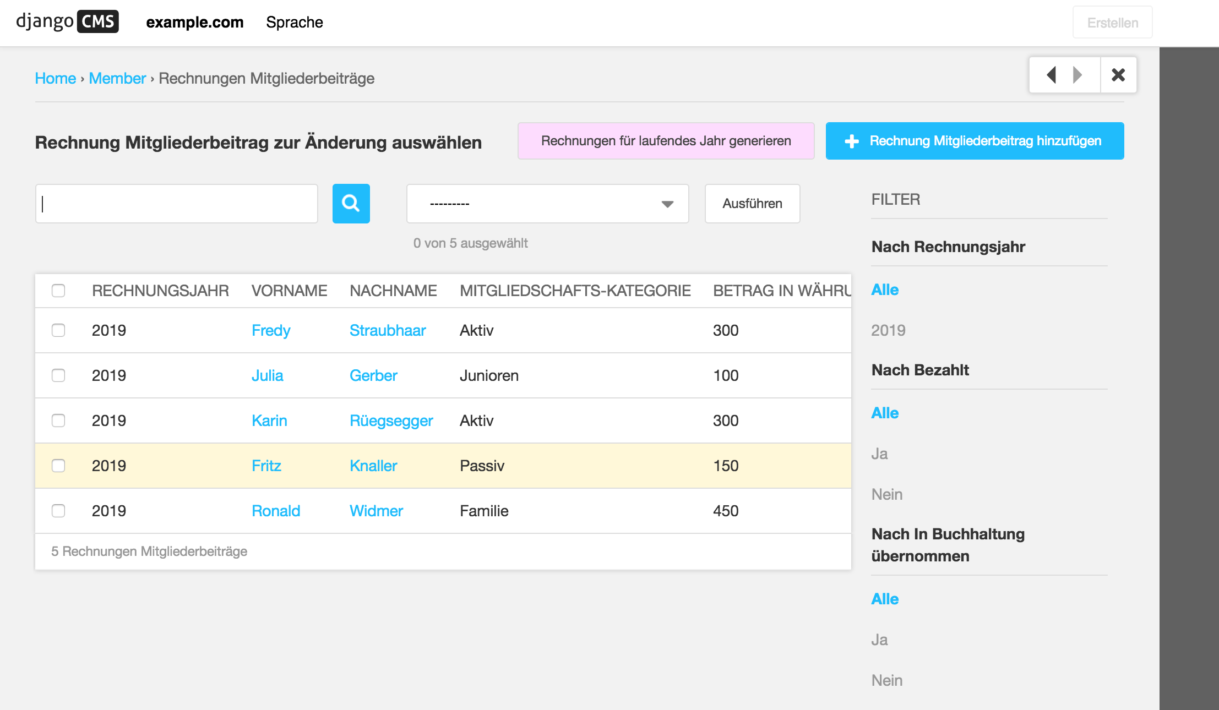Open the Gerber last name link
1219x710 pixels.
373,375
